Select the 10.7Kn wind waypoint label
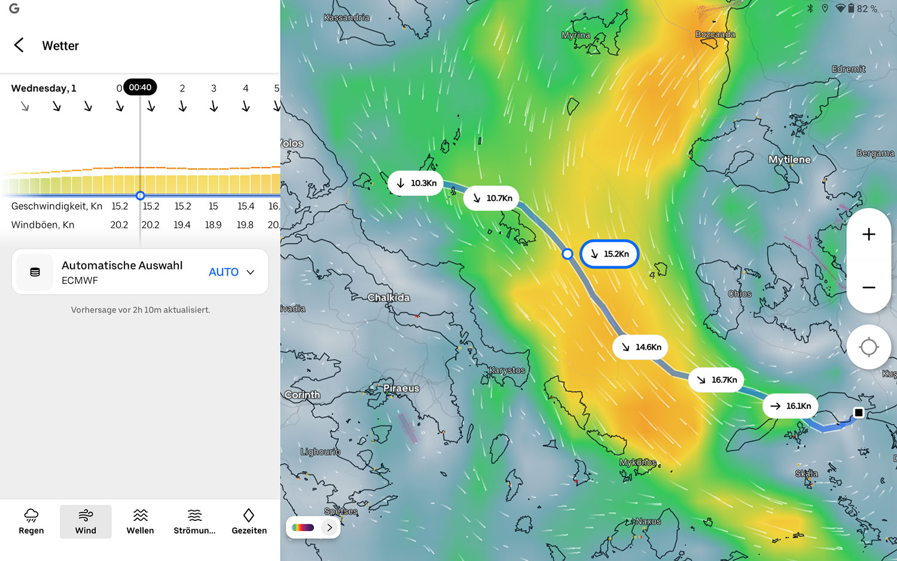Viewport: 897px width, 561px height. (492, 198)
